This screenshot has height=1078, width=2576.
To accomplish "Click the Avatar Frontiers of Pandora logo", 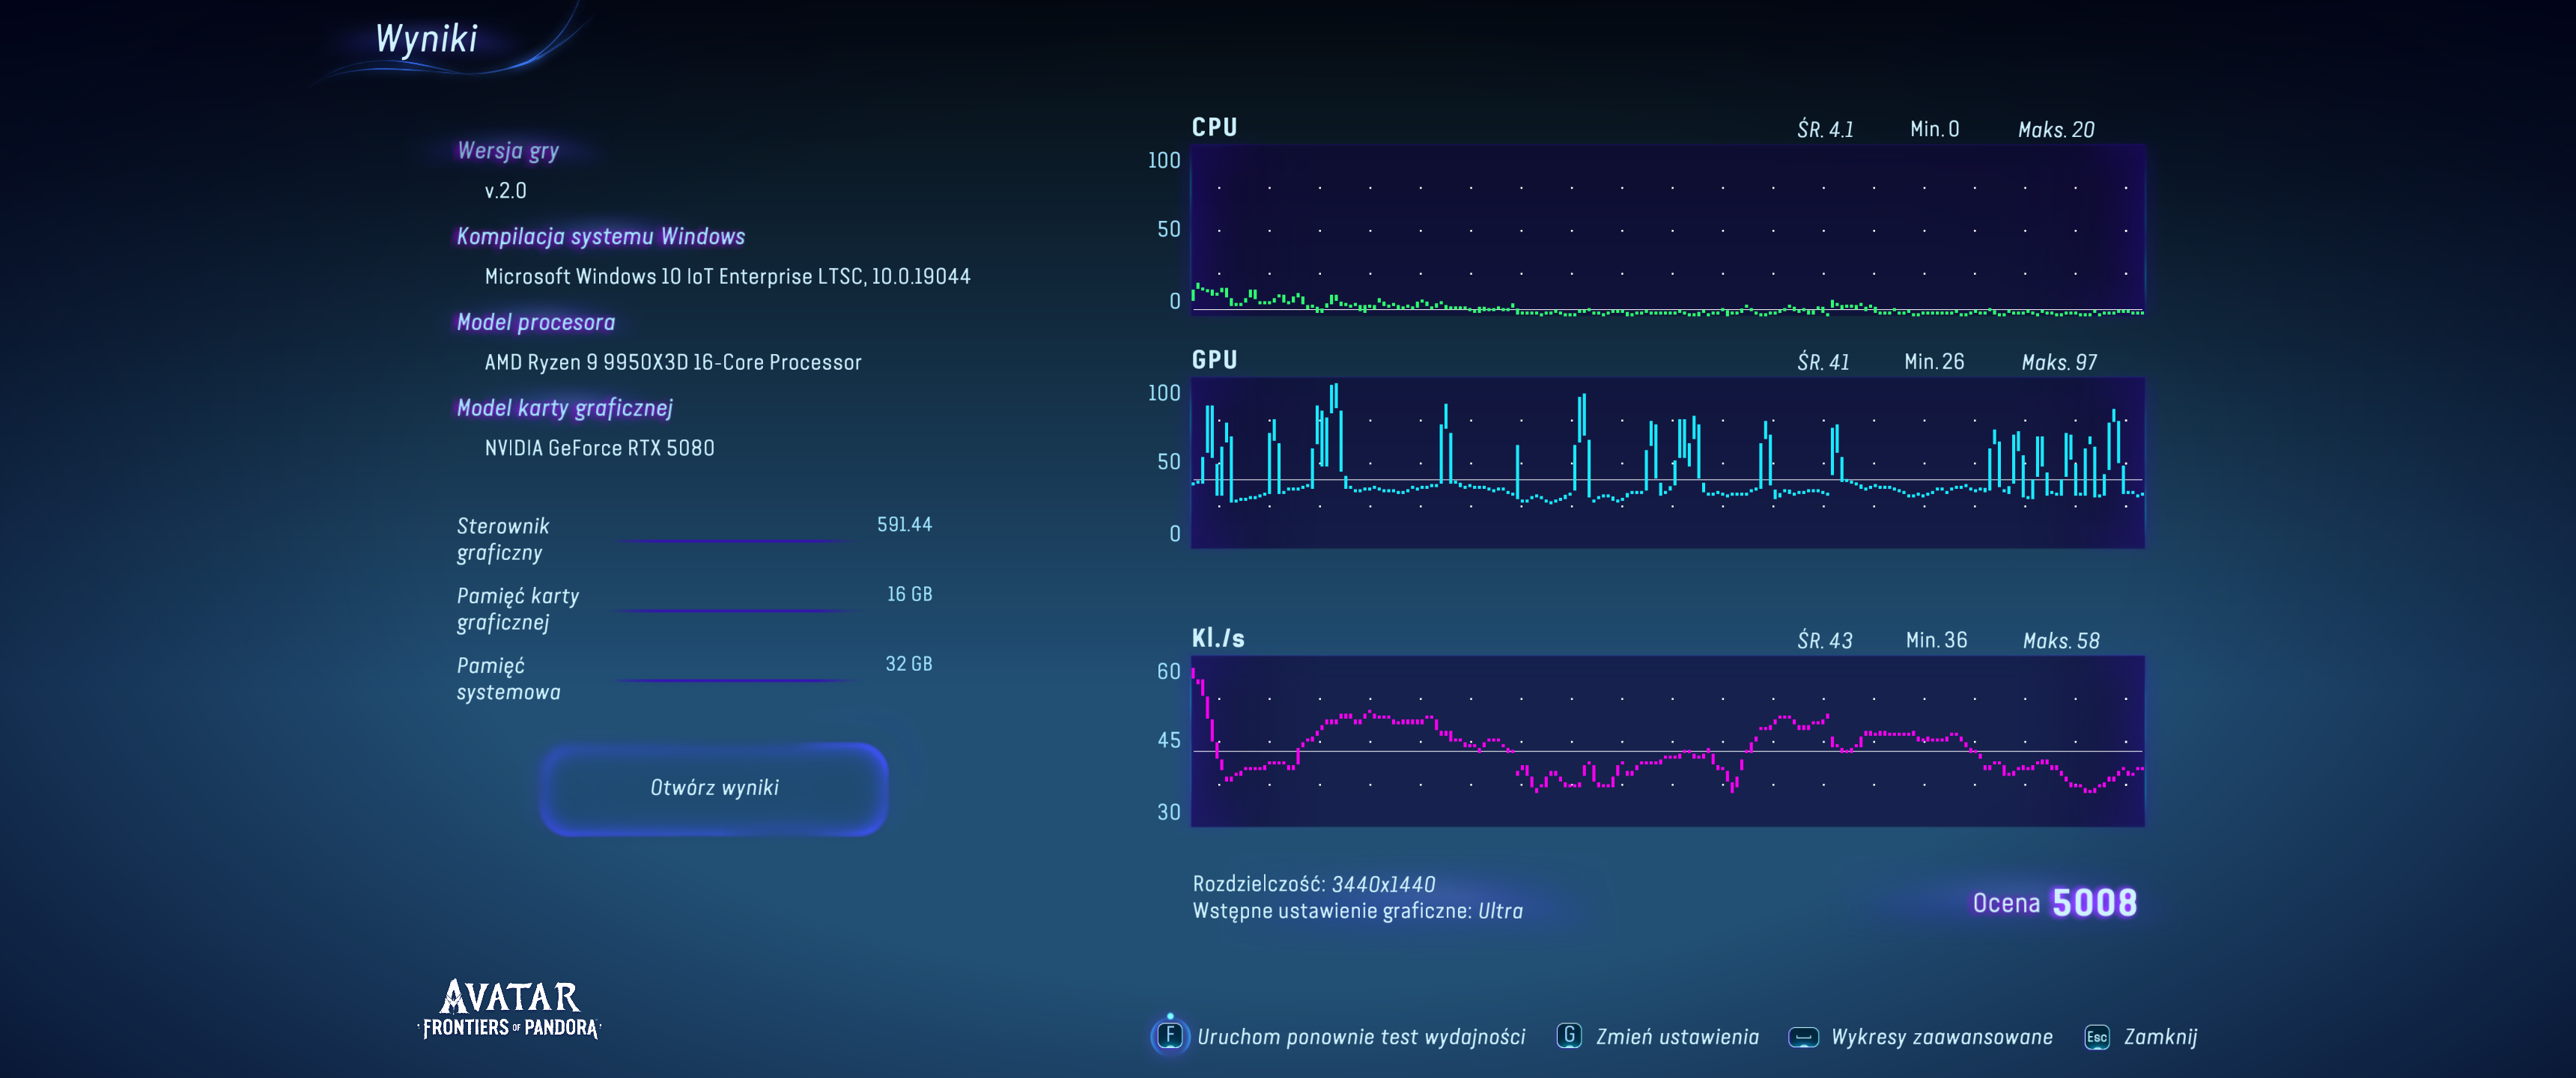I will coord(510,1010).
